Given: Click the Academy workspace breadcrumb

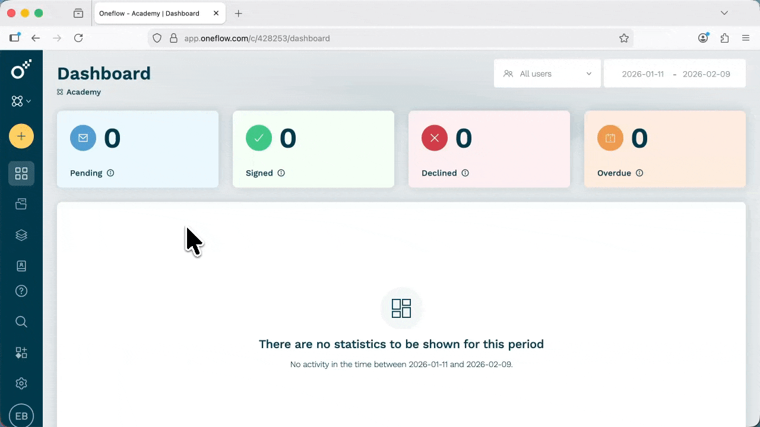Looking at the screenshot, I should coord(79,92).
